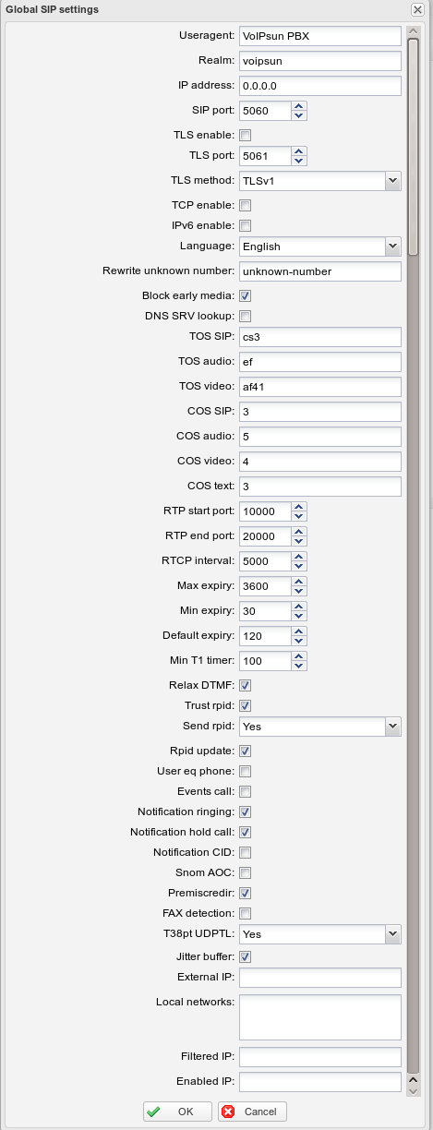The image size is (433, 1130).
Task: Open the TLS method dropdown
Action: [x=393, y=181]
